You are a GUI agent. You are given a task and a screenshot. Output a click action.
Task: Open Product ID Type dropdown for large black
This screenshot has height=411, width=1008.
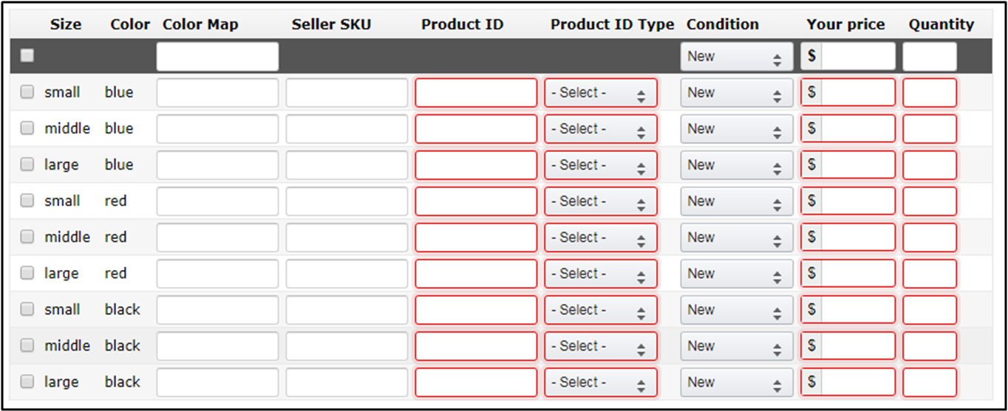pos(600,382)
